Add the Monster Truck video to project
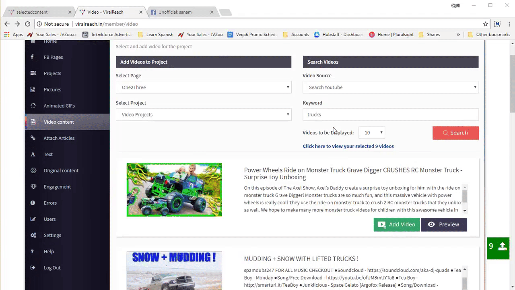The width and height of the screenshot is (515, 290). 396,225
